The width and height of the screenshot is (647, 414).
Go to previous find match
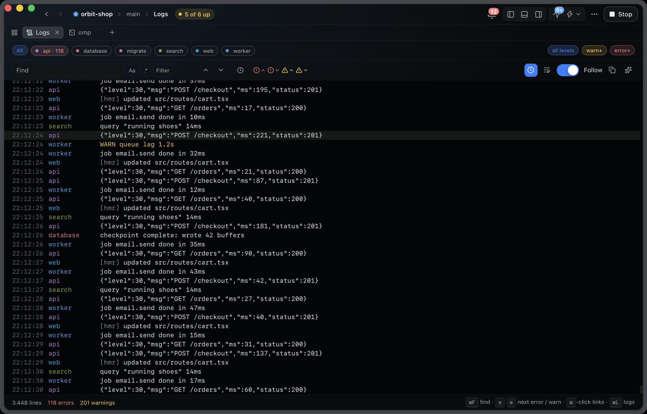[x=205, y=70]
